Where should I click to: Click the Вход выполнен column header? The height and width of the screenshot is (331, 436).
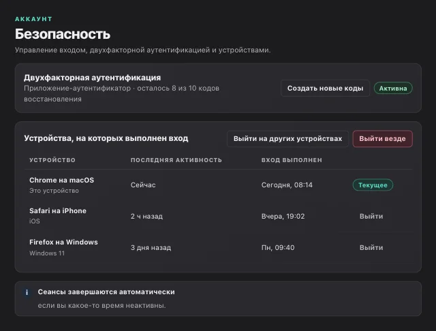pyautogui.click(x=292, y=160)
